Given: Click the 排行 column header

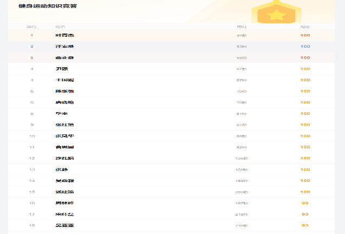Looking at the screenshot, I should pyautogui.click(x=31, y=27).
